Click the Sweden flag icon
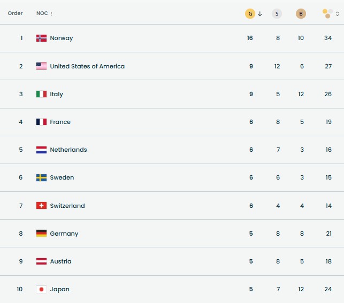This screenshot has height=303, width=344. 41,177
